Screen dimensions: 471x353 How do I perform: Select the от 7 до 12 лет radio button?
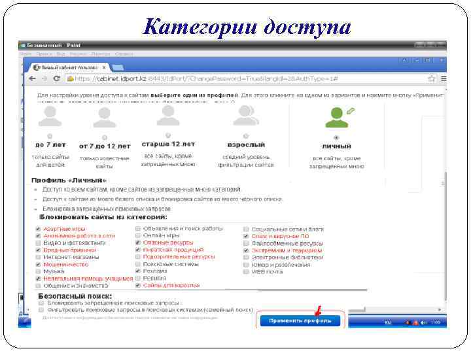[105, 137]
